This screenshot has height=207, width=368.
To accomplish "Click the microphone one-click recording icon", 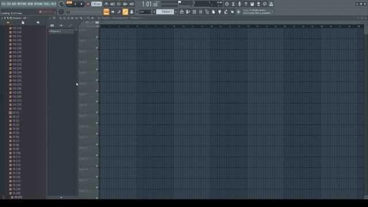I will pos(239,4).
